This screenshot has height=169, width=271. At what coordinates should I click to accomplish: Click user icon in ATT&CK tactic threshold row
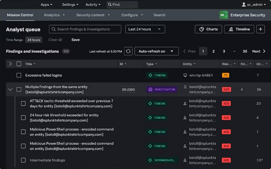(185, 103)
